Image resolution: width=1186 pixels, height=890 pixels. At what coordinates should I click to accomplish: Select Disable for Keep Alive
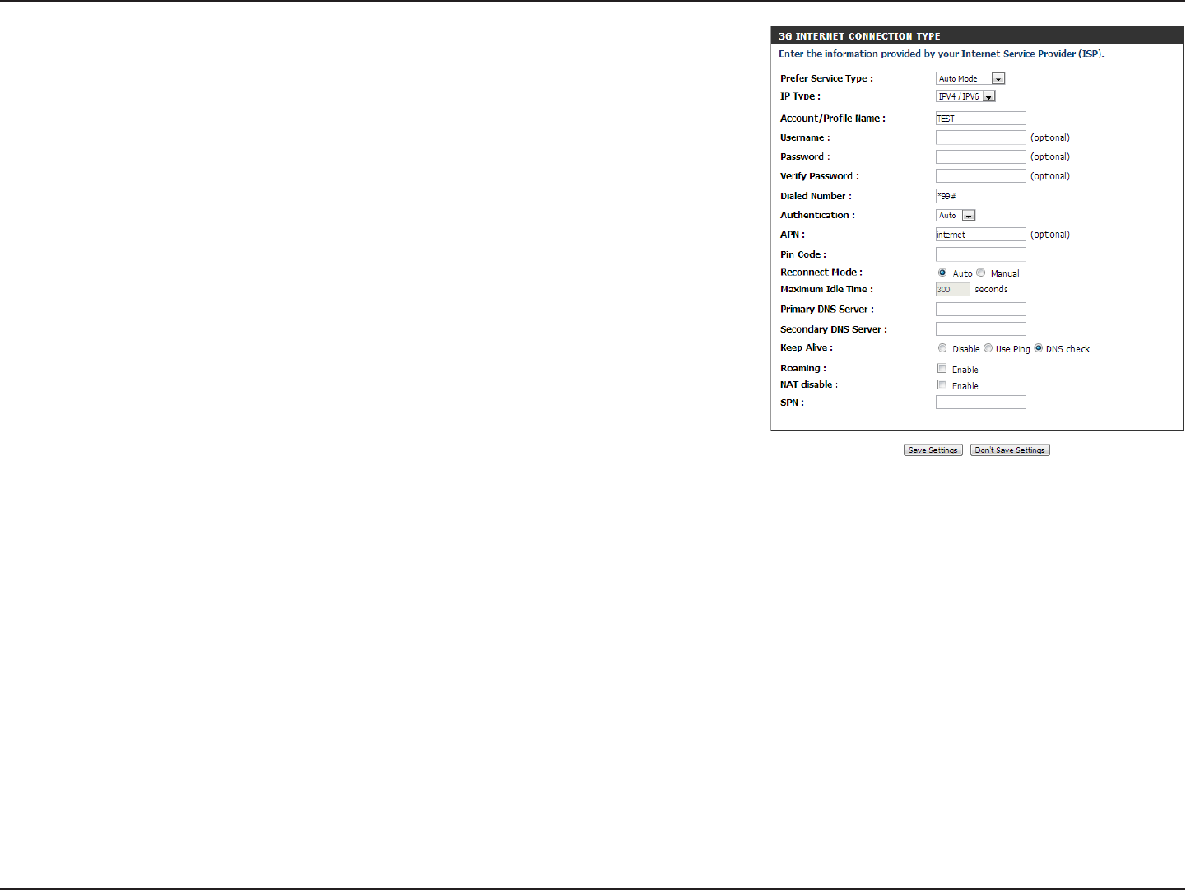[x=942, y=348]
